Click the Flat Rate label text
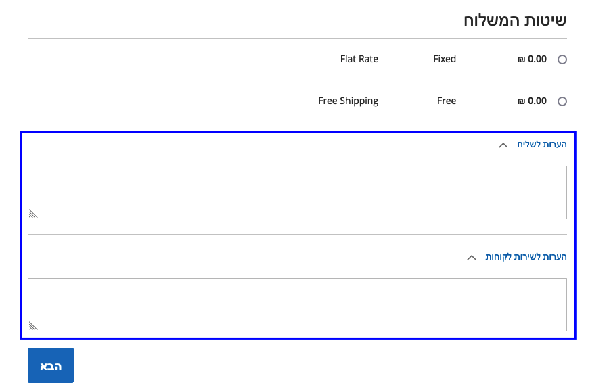609x391 pixels. (x=359, y=59)
